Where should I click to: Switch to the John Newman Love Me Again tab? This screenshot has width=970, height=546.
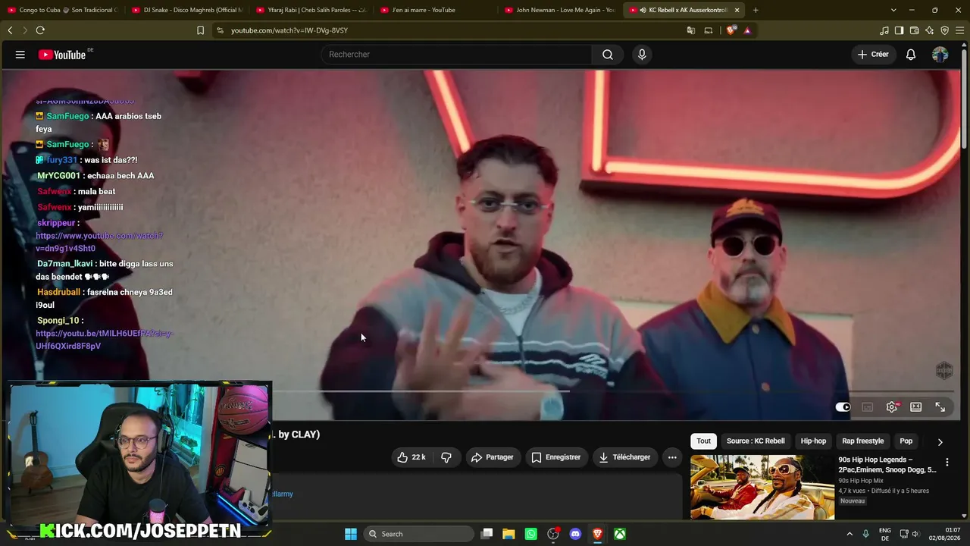pos(559,10)
